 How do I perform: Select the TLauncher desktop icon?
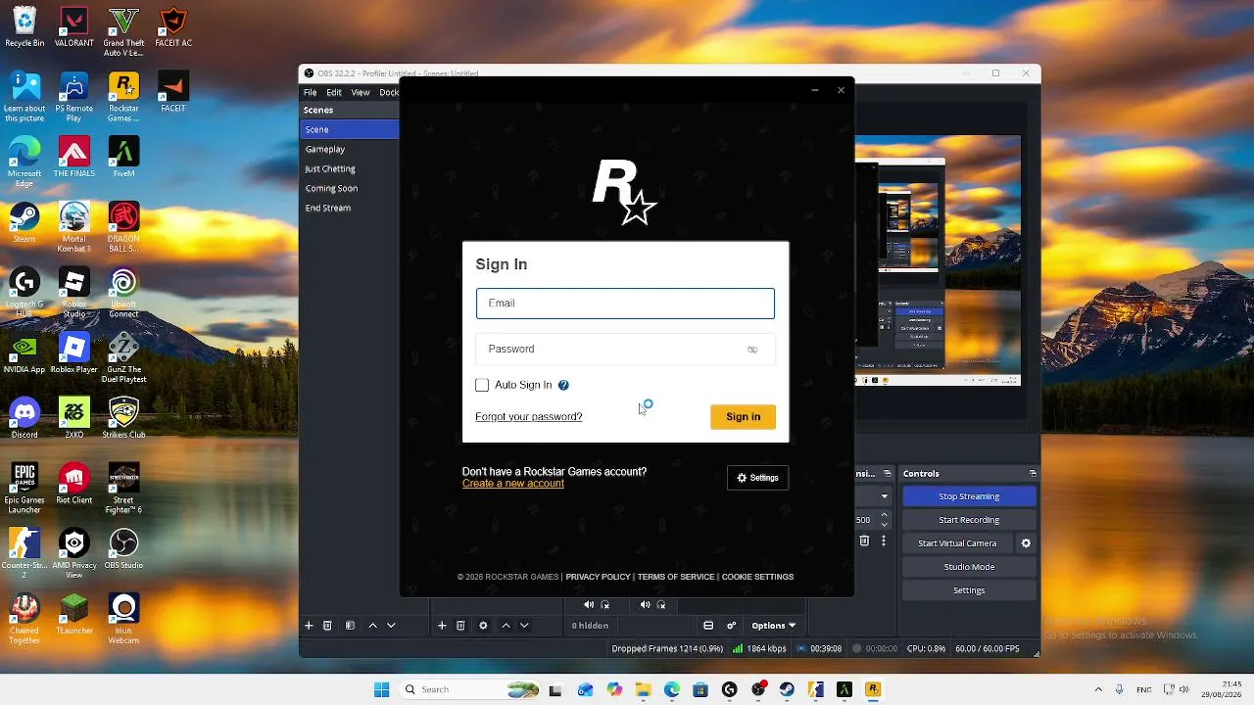coord(74,614)
